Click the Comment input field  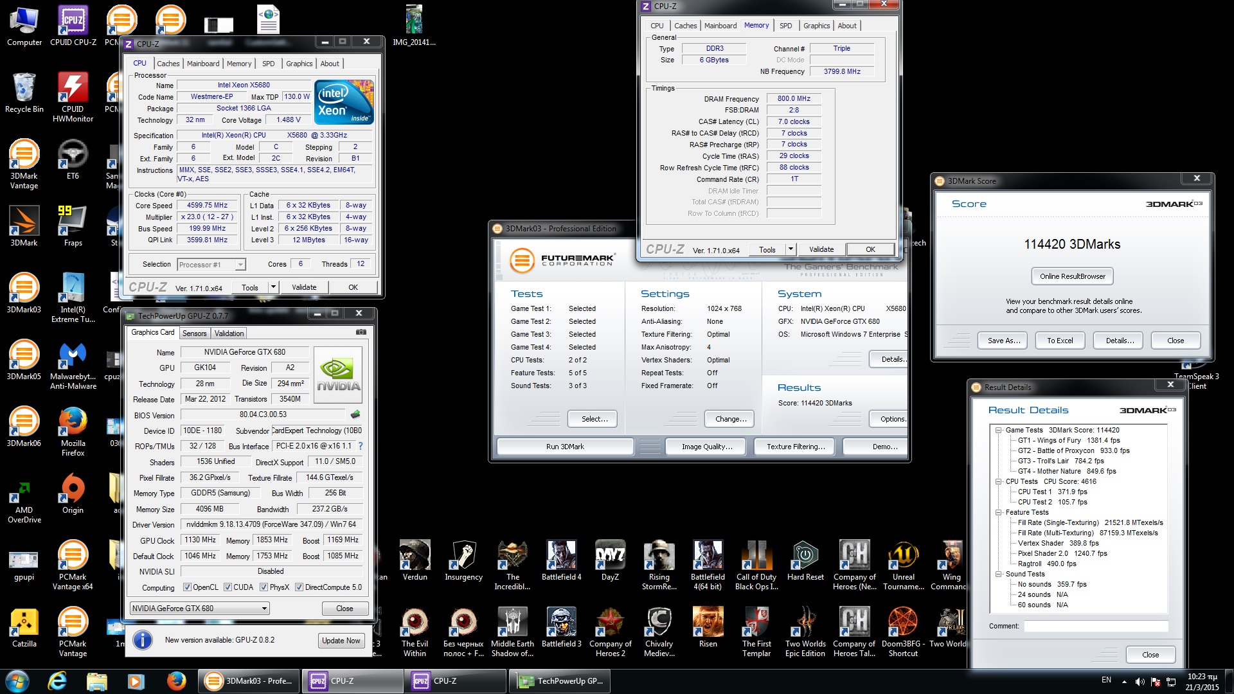1096,626
